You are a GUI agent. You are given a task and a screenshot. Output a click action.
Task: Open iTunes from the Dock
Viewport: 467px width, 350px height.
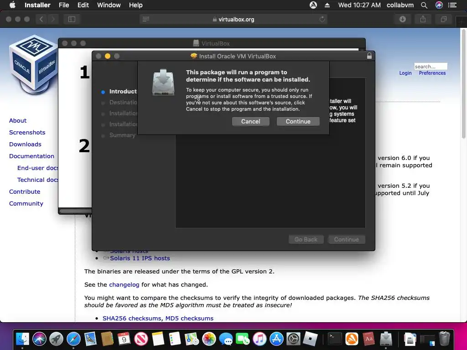(259, 339)
